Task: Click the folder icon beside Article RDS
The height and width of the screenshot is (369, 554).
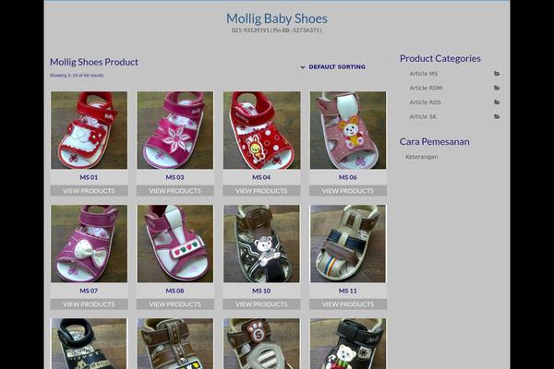Action: (497, 102)
